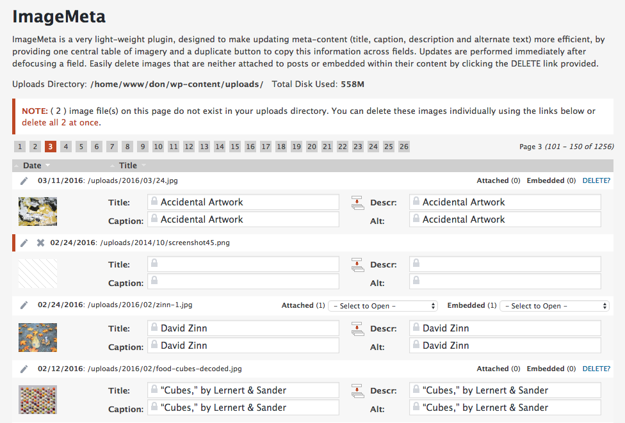Open the Attached dropdown for zinn-1.jpg
Image resolution: width=625 pixels, height=423 pixels.
tap(382, 306)
